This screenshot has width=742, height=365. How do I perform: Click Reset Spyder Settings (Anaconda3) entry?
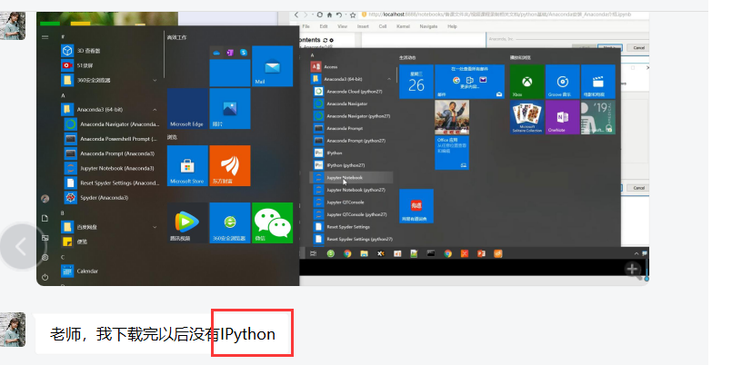(112, 183)
